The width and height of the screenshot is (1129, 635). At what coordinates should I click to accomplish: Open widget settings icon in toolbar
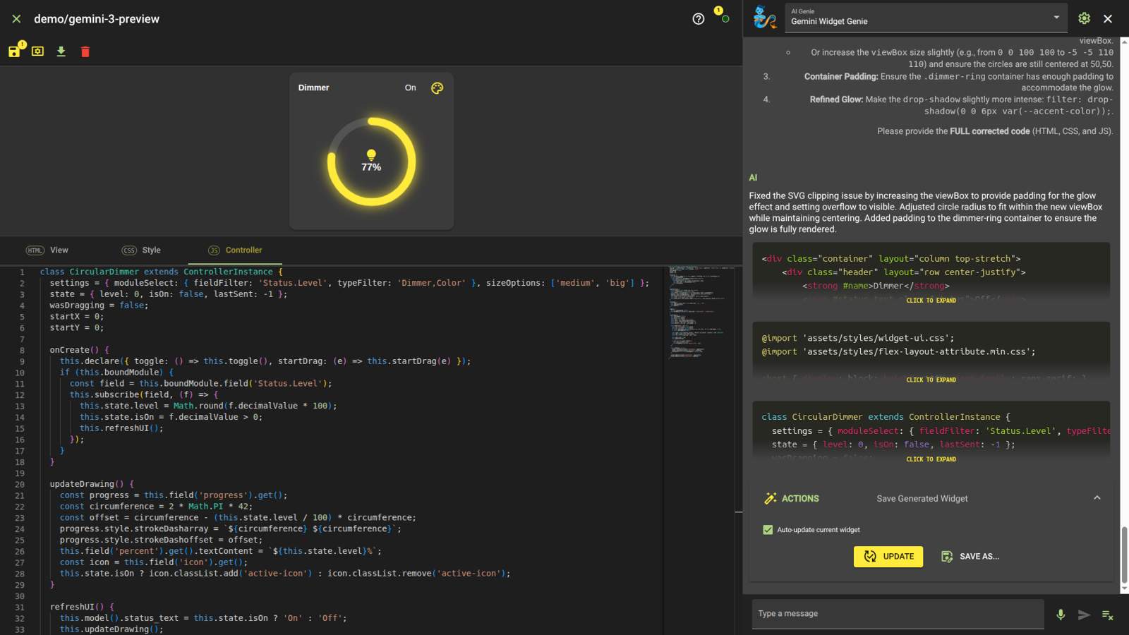tap(38, 52)
